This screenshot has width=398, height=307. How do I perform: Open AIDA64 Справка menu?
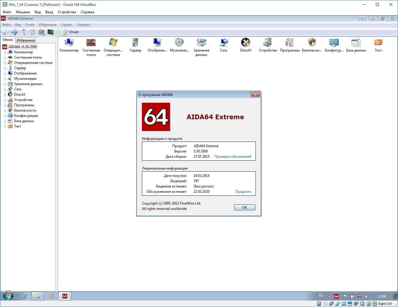tap(83, 25)
